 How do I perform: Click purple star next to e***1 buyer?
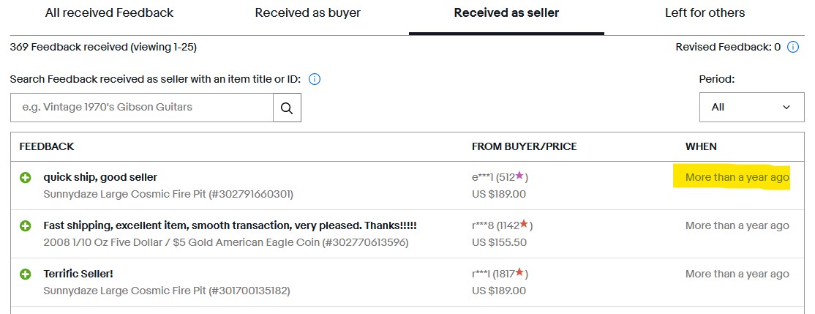(519, 176)
